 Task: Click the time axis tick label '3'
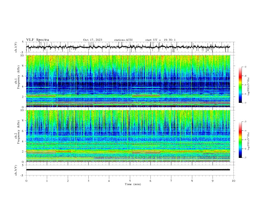tap(88, 181)
